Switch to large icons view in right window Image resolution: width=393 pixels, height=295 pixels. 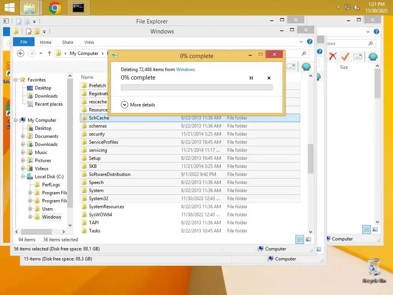[375, 229]
